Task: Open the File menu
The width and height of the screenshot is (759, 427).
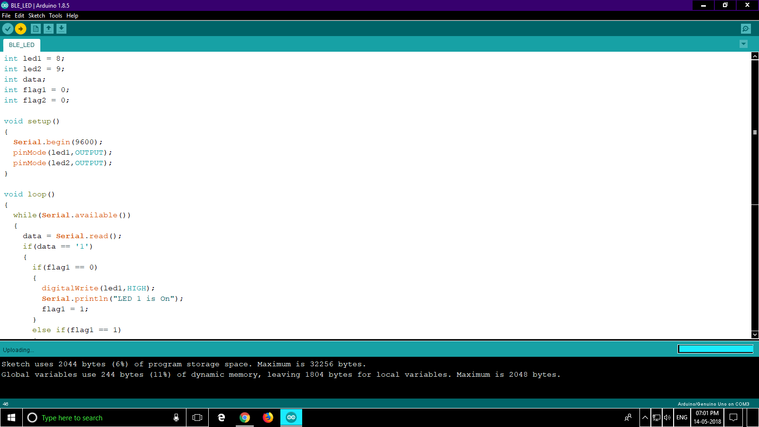Action: point(6,16)
